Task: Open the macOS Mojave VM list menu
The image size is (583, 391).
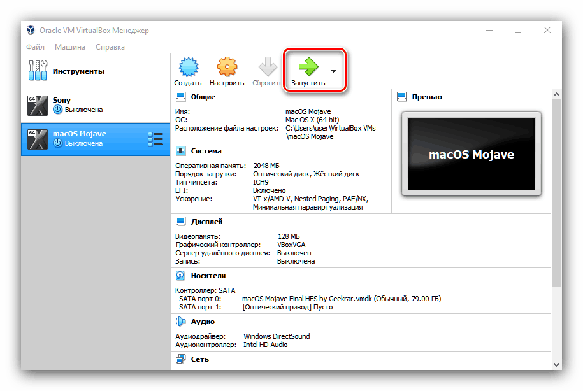Action: [155, 139]
